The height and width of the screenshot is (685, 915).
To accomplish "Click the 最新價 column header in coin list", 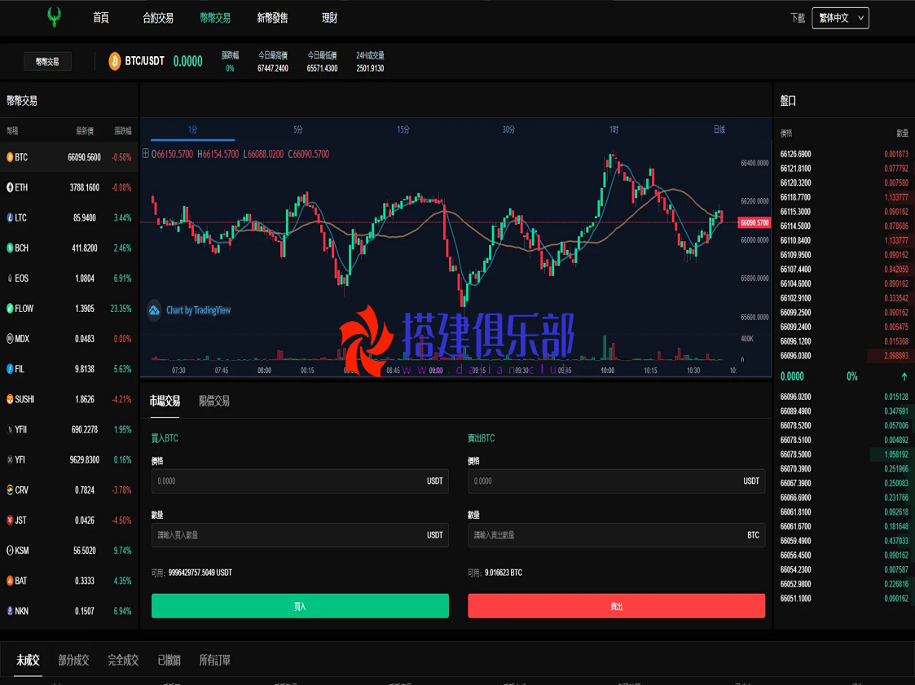I will click(x=85, y=130).
